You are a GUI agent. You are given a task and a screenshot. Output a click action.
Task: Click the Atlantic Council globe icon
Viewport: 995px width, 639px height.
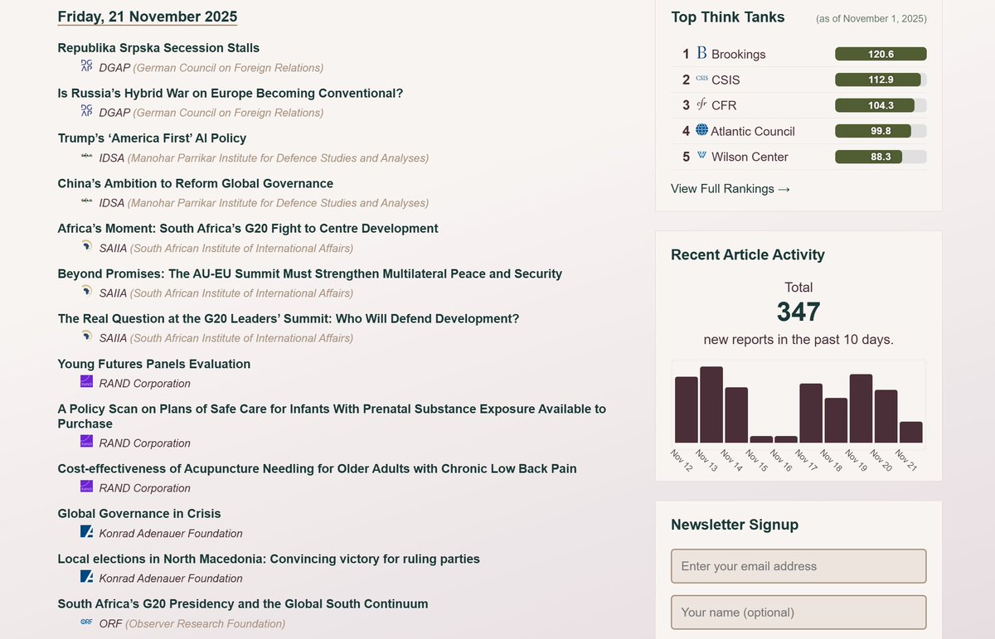coord(701,131)
